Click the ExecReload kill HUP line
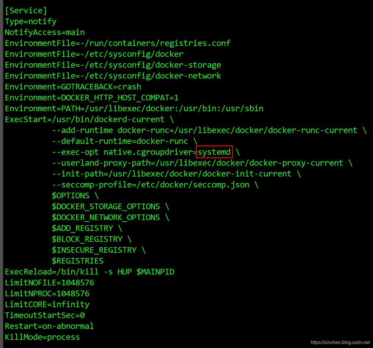The height and width of the screenshot is (348, 373). pyautogui.click(x=89, y=272)
